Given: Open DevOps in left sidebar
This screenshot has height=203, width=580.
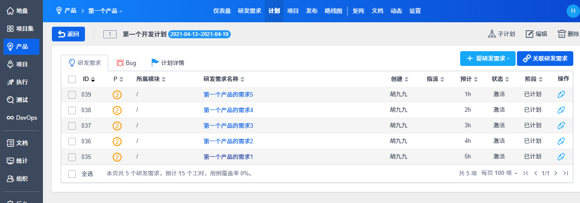Looking at the screenshot, I should [x=21, y=118].
